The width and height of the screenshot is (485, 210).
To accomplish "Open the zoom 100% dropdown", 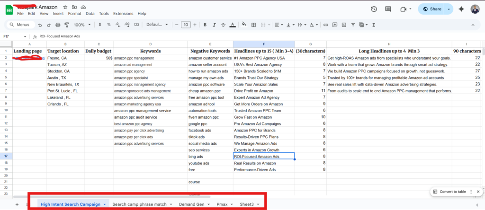I will click(82, 25).
